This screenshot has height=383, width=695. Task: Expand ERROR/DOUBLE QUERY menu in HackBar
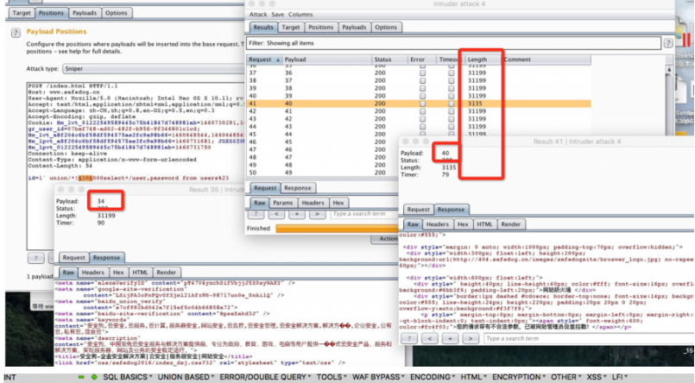click(266, 377)
